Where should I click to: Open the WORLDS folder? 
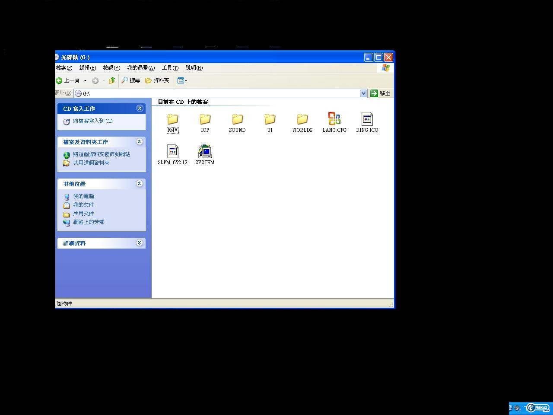point(302,123)
